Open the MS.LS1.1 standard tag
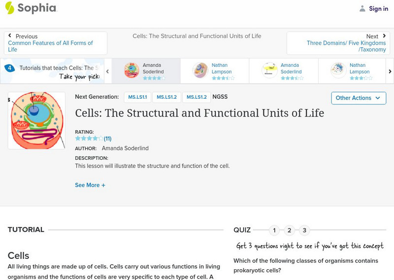 click(137, 97)
